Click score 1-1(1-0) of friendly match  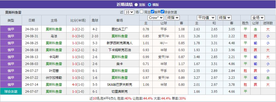(78, 92)
